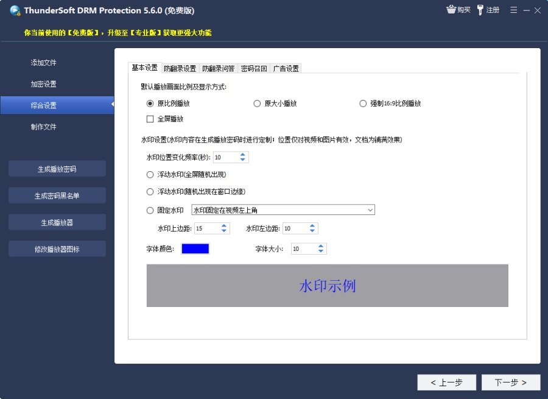
Task: Increase 水印位置变化频率 with up arrow
Action: coord(242,155)
